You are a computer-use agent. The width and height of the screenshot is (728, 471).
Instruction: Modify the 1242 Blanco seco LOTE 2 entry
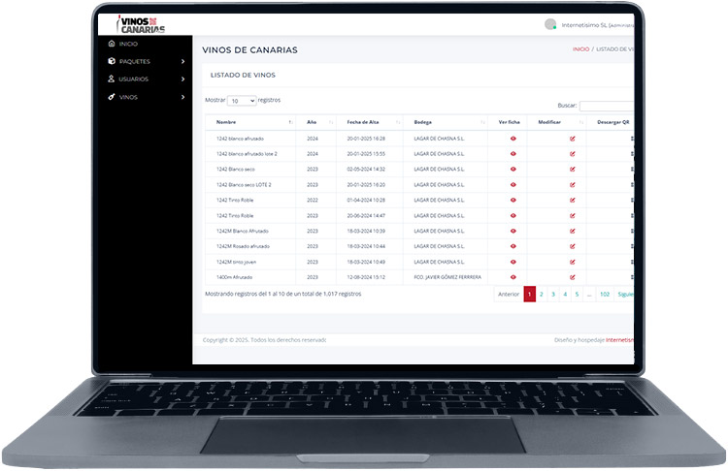tap(573, 184)
